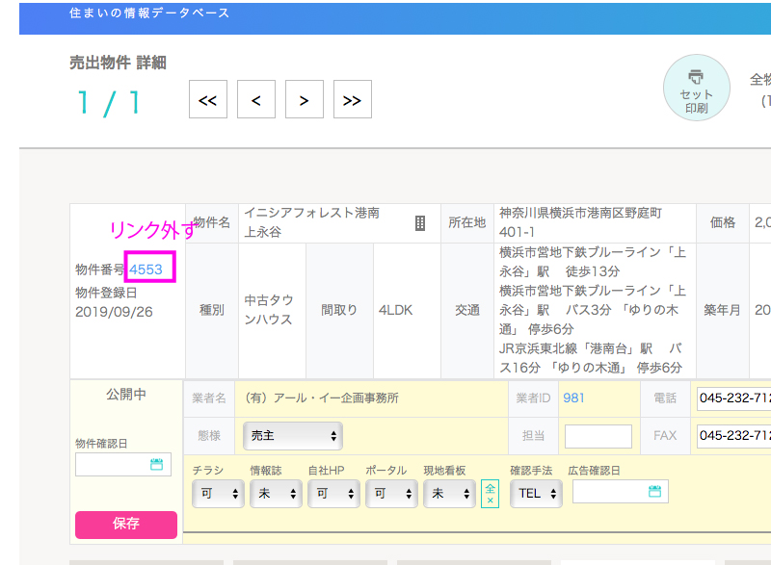The width and height of the screenshot is (771, 565).
Task: Go to previous record with < button
Action: tap(255, 99)
